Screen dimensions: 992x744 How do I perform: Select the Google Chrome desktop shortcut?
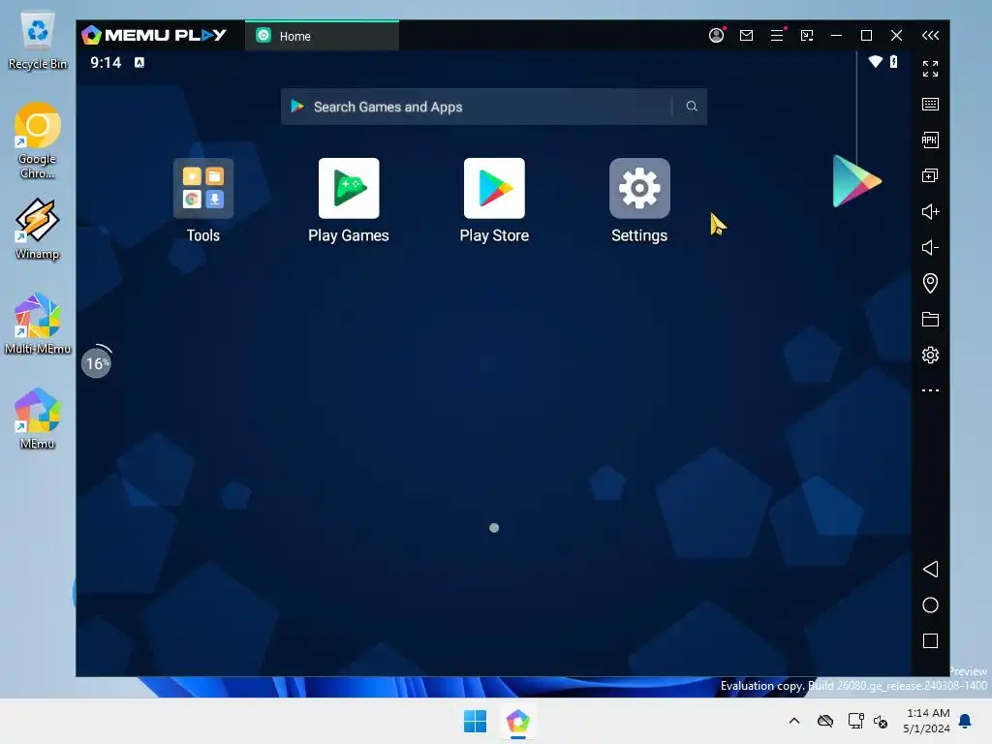38,141
